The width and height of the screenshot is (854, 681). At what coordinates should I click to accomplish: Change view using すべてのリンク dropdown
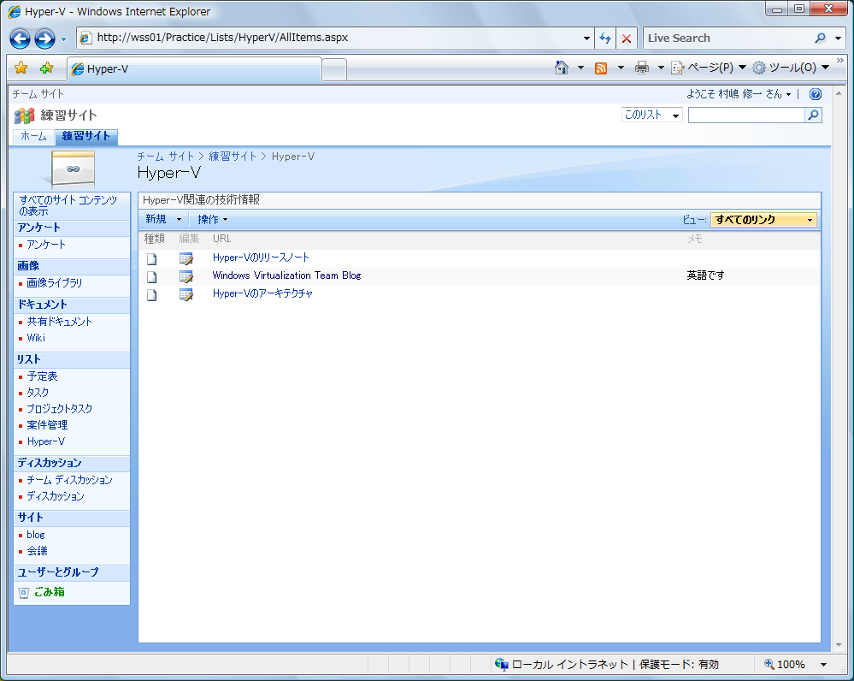[763, 220]
